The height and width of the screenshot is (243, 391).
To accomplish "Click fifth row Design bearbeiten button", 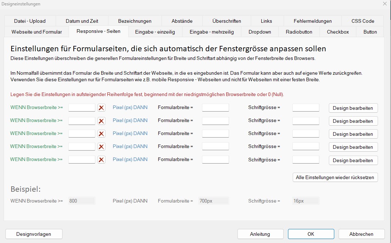I will 353,160.
